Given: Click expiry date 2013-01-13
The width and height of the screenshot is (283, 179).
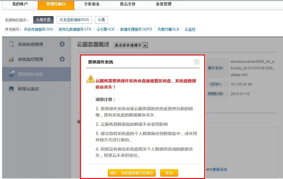Looking at the screenshot, I should point(240,94).
